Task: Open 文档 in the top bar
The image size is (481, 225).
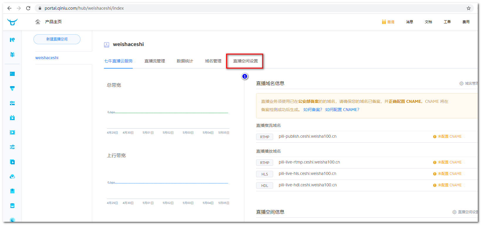Action: [428, 22]
